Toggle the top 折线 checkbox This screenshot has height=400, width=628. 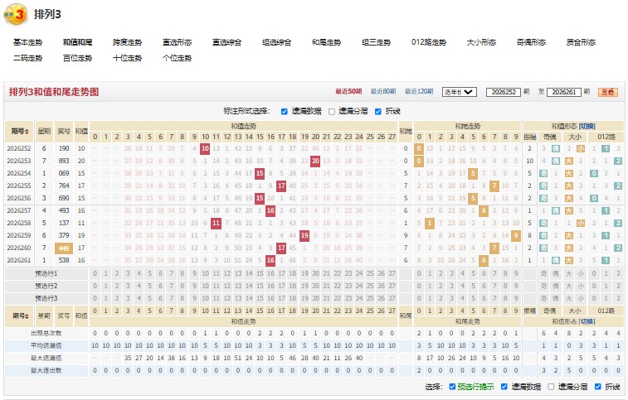pos(378,112)
